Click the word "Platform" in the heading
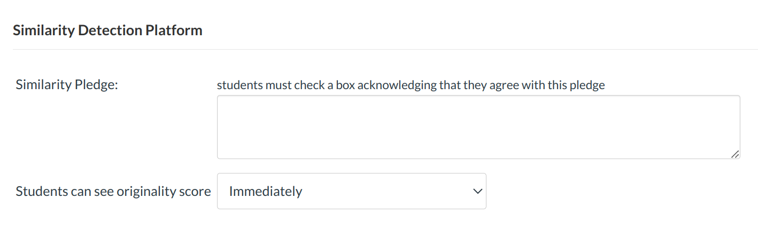 tap(174, 30)
